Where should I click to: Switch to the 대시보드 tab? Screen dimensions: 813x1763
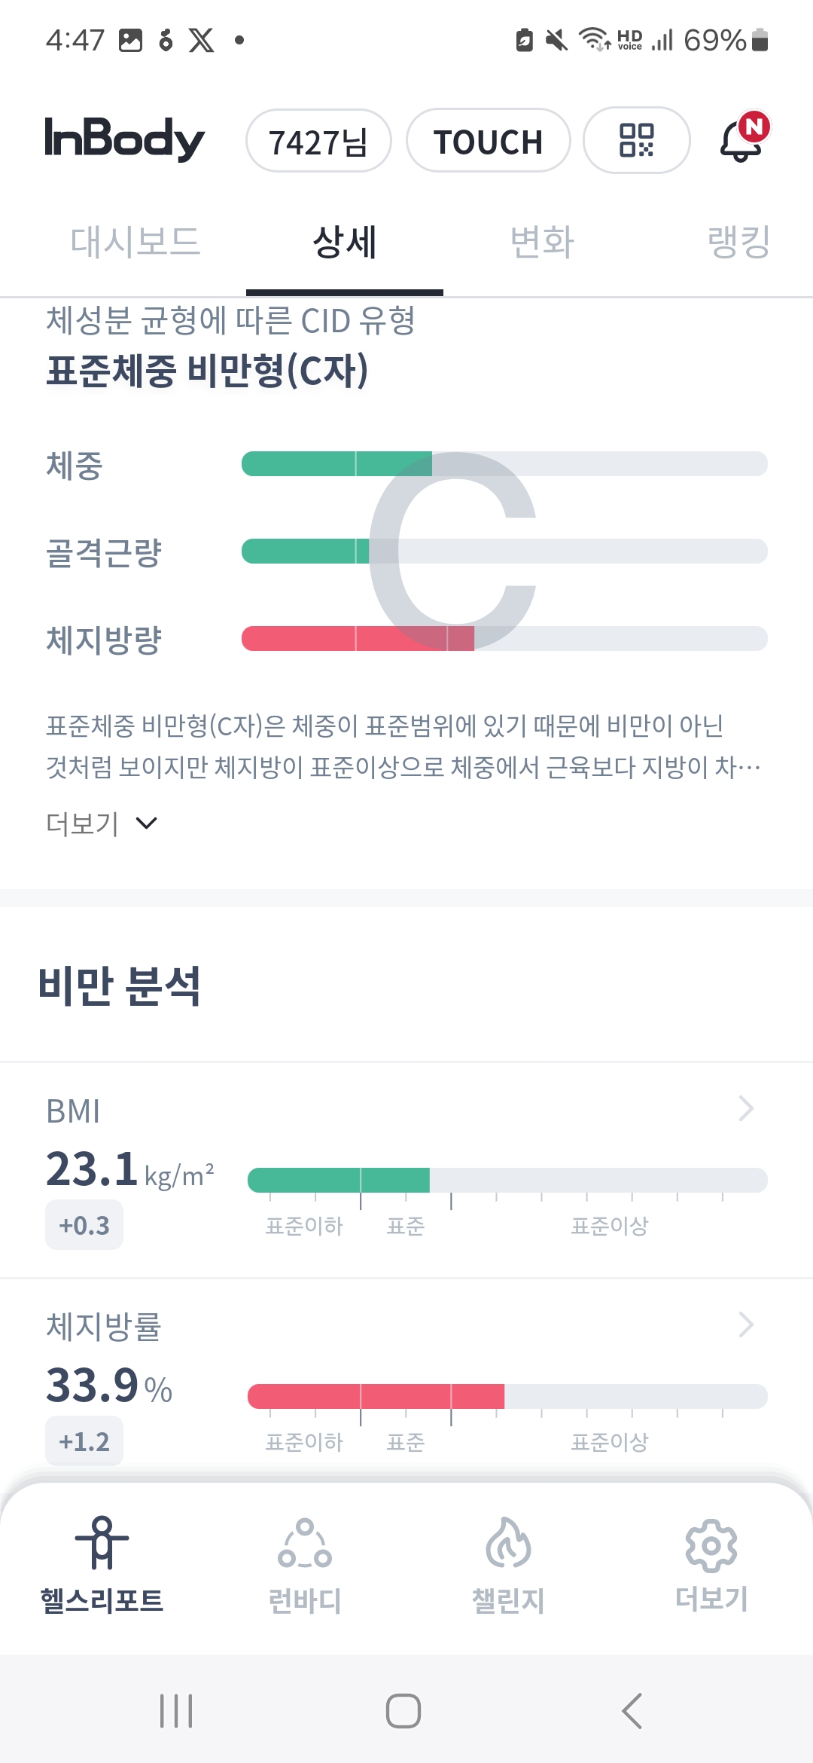click(x=135, y=243)
